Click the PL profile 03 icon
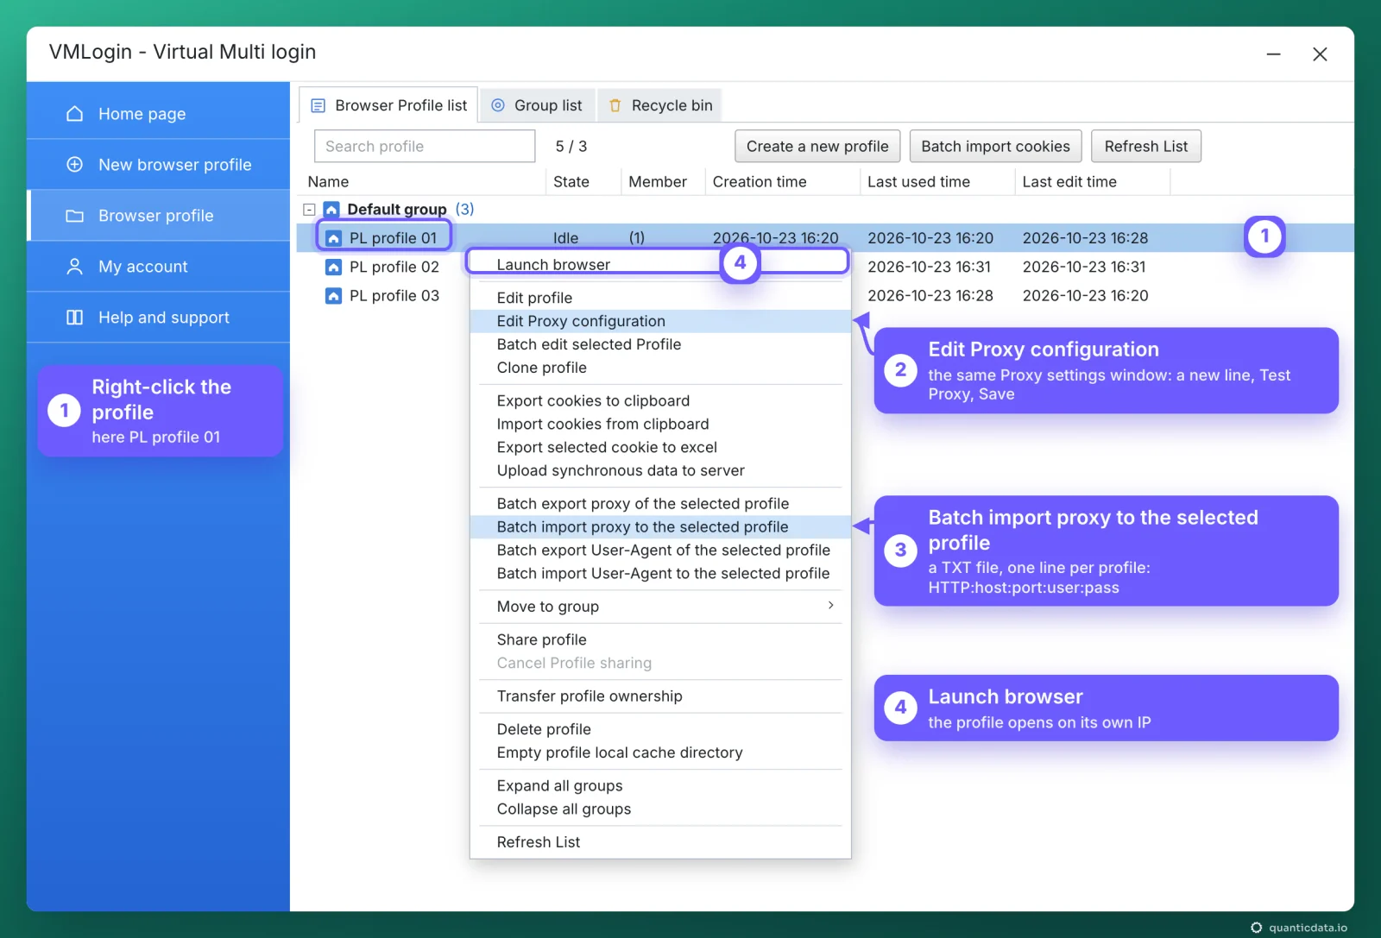This screenshot has width=1381, height=938. (x=333, y=296)
